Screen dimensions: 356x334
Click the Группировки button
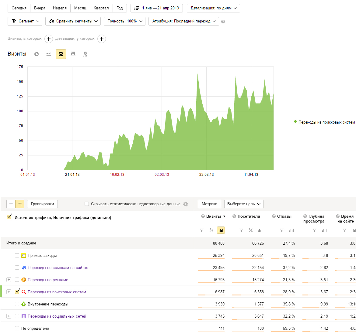(42, 204)
